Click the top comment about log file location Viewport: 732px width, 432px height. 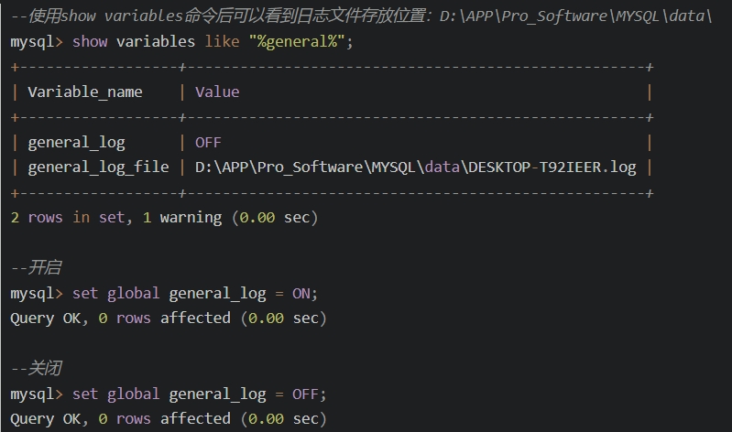pyautogui.click(x=361, y=16)
